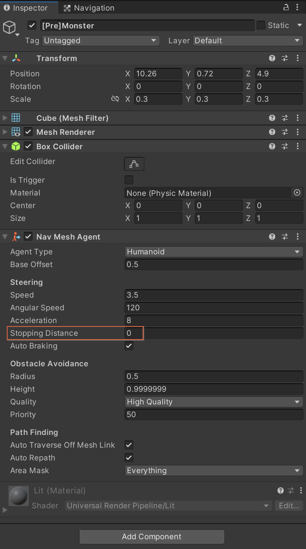Viewport: 306px width, 549px height.
Task: Disable the Box Collider component checkbox
Action: tap(28, 147)
